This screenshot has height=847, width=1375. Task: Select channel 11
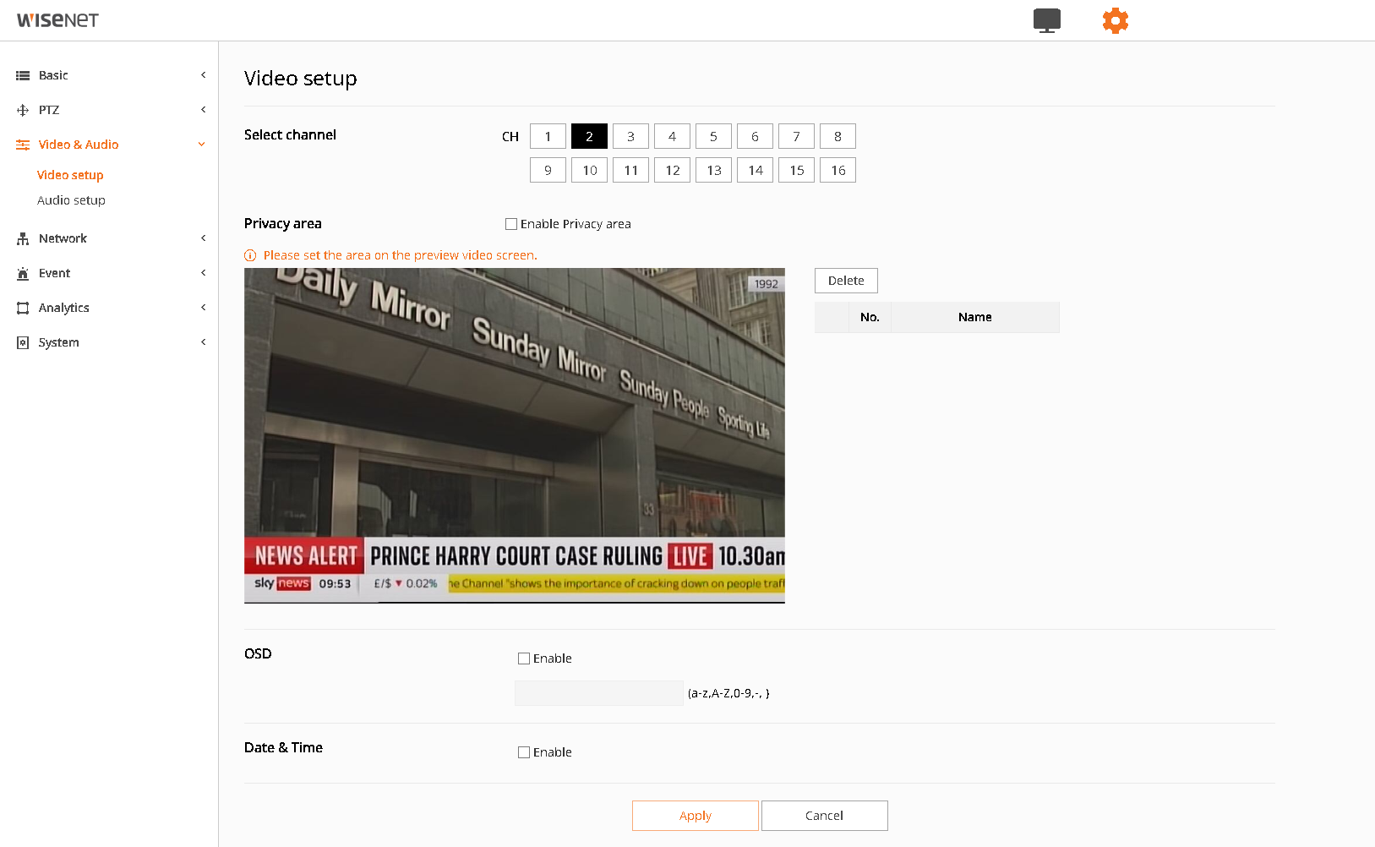(630, 170)
